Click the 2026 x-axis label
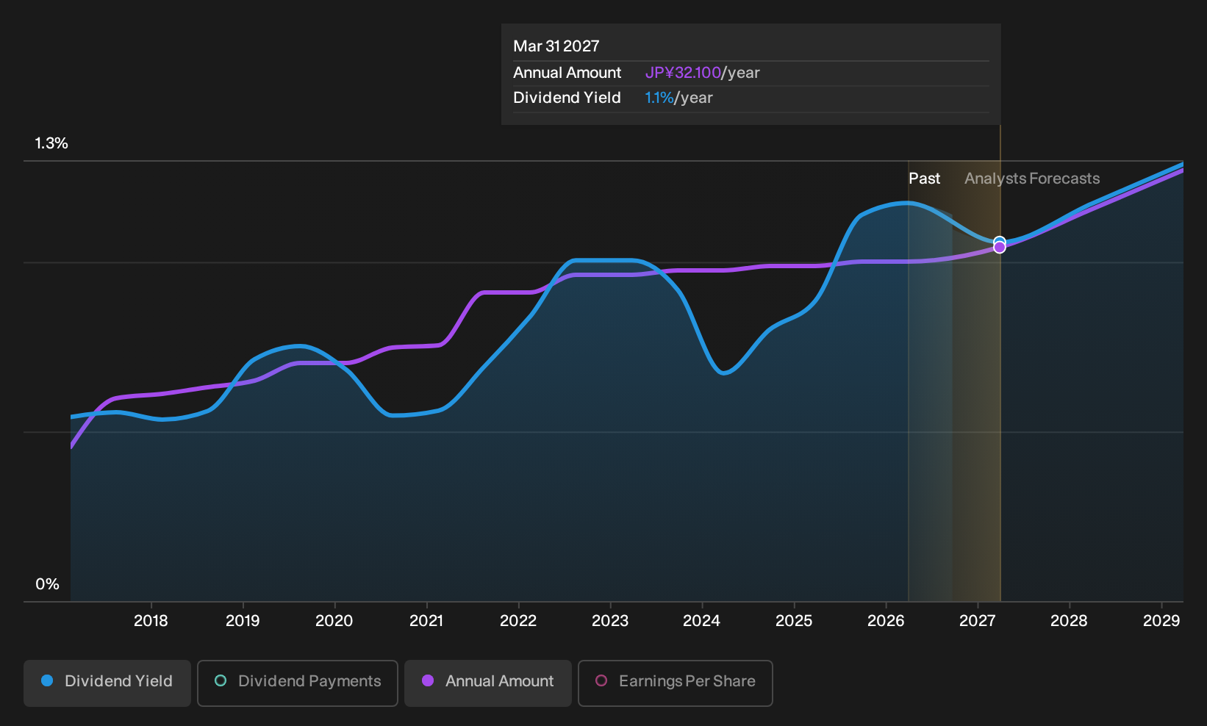 886,621
